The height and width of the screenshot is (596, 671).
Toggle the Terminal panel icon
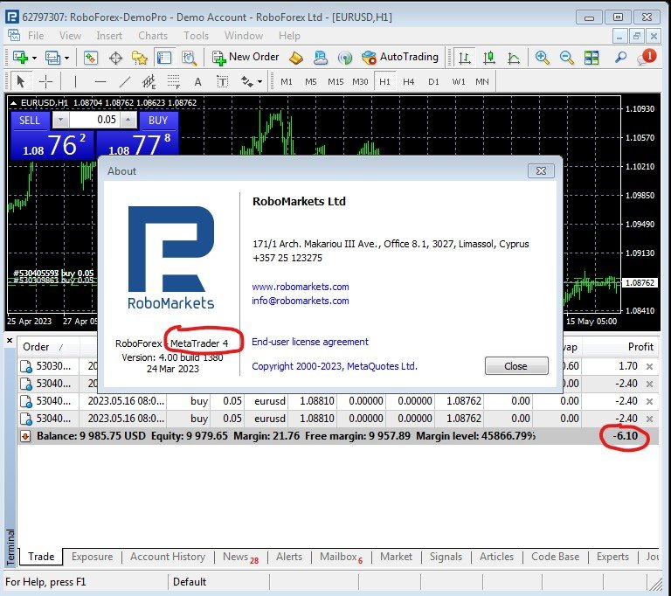(x=164, y=58)
